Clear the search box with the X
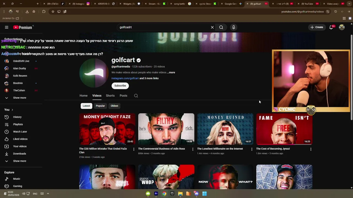The height and width of the screenshot is (198, 353). click(x=212, y=27)
